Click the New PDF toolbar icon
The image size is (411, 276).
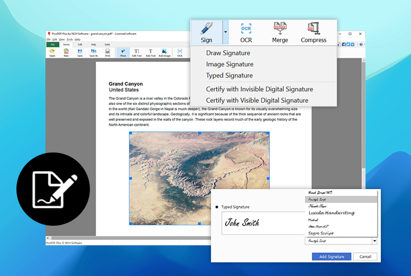tap(66, 52)
